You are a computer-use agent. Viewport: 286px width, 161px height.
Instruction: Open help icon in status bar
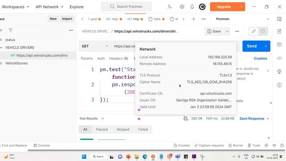tap(282, 145)
